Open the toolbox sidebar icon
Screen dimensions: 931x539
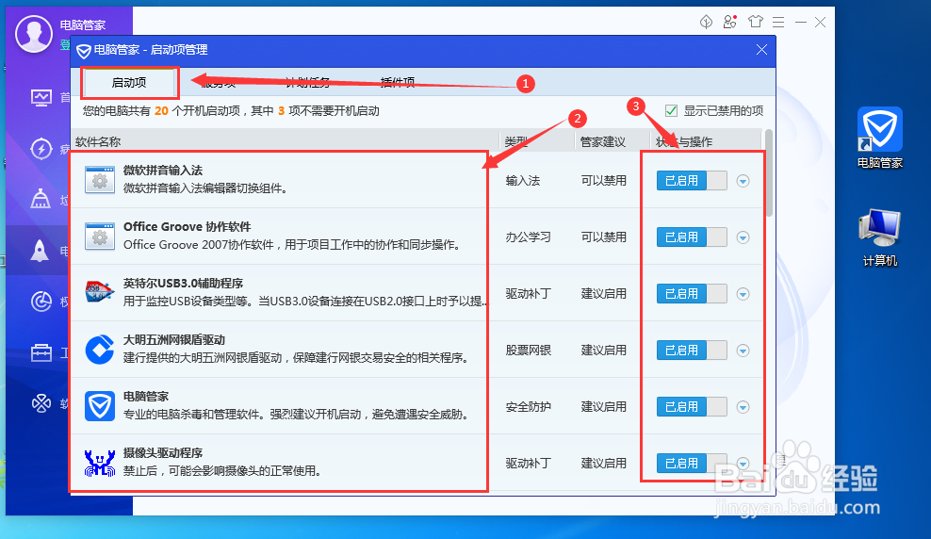point(41,352)
